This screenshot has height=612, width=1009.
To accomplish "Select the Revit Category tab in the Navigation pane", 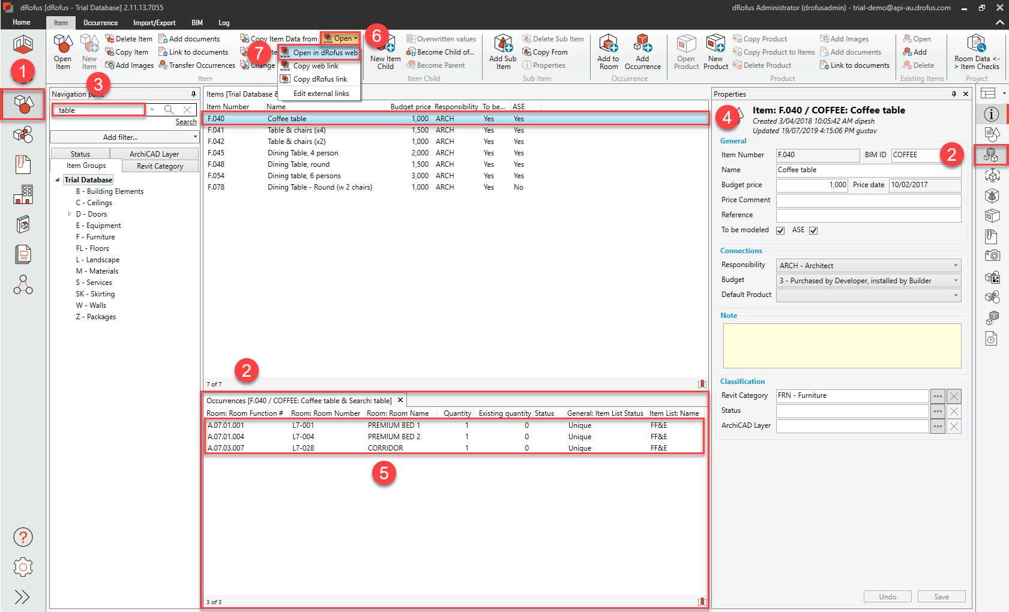I will [x=159, y=166].
